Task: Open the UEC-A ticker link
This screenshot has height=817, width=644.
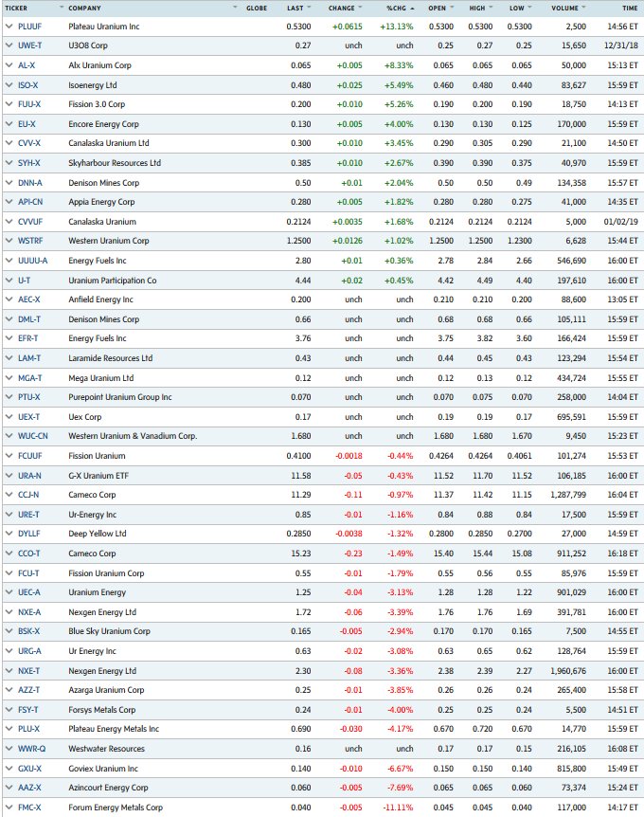Action: pyautogui.click(x=29, y=592)
